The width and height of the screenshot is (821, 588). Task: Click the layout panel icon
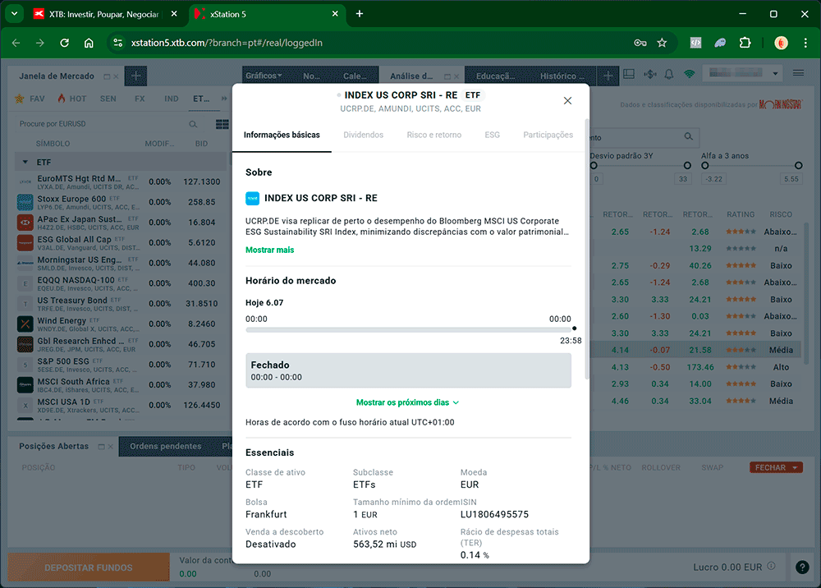coord(629,74)
